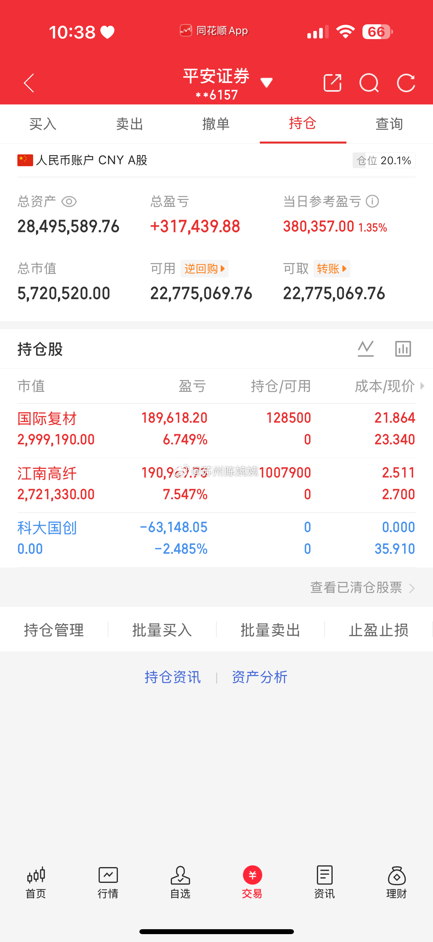Tap 持仓管理 button

coord(54,630)
